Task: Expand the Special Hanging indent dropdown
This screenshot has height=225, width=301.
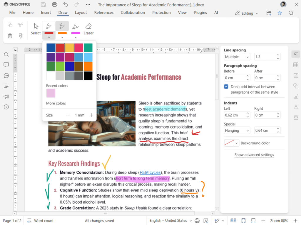Action: [x=237, y=131]
